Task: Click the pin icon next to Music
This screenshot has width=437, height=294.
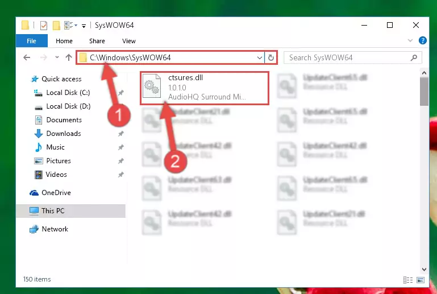Action: click(120, 147)
